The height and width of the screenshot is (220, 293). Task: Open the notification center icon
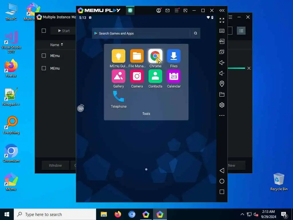[284, 215]
